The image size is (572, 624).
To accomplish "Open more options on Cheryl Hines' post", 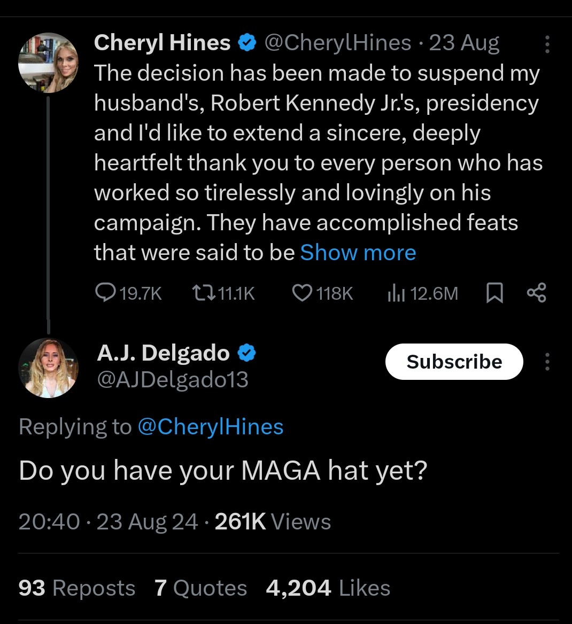I will [547, 44].
